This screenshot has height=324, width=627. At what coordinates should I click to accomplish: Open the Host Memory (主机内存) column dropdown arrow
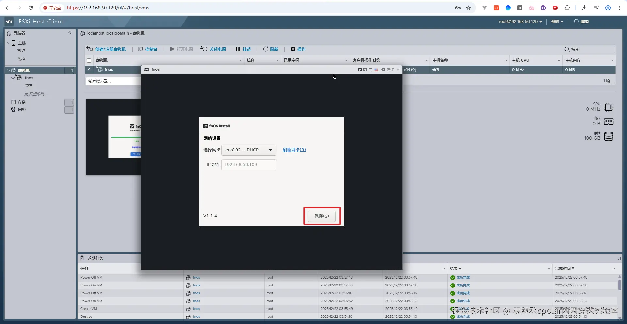point(612,60)
